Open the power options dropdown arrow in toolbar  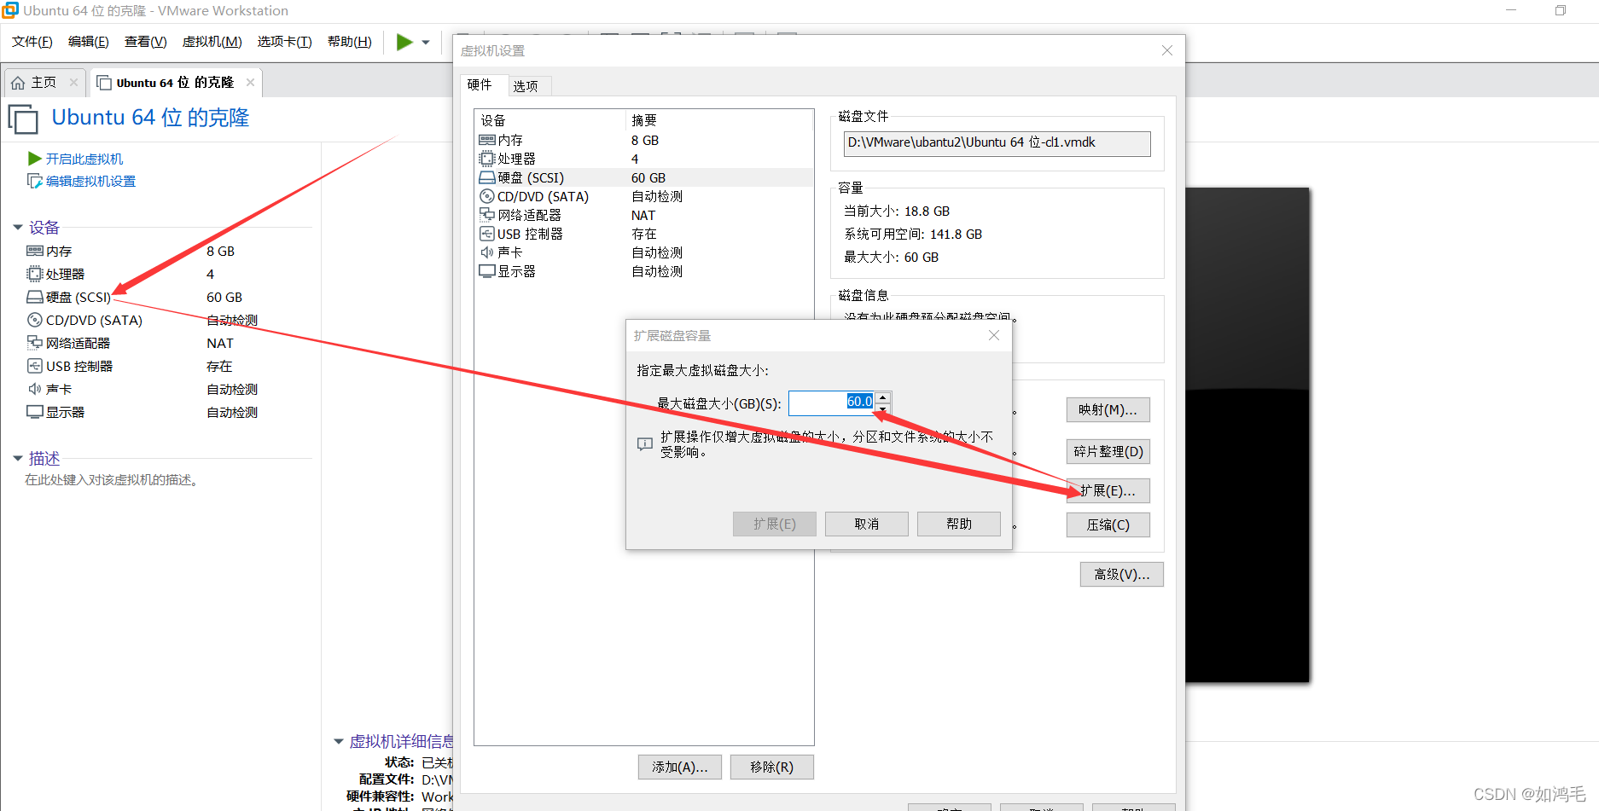[426, 43]
